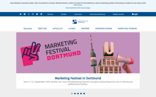Viewport: 156px width, 97px height.
Task: Open the 'Marketing Festival in Dortmund' headline
Action: [x=78, y=78]
